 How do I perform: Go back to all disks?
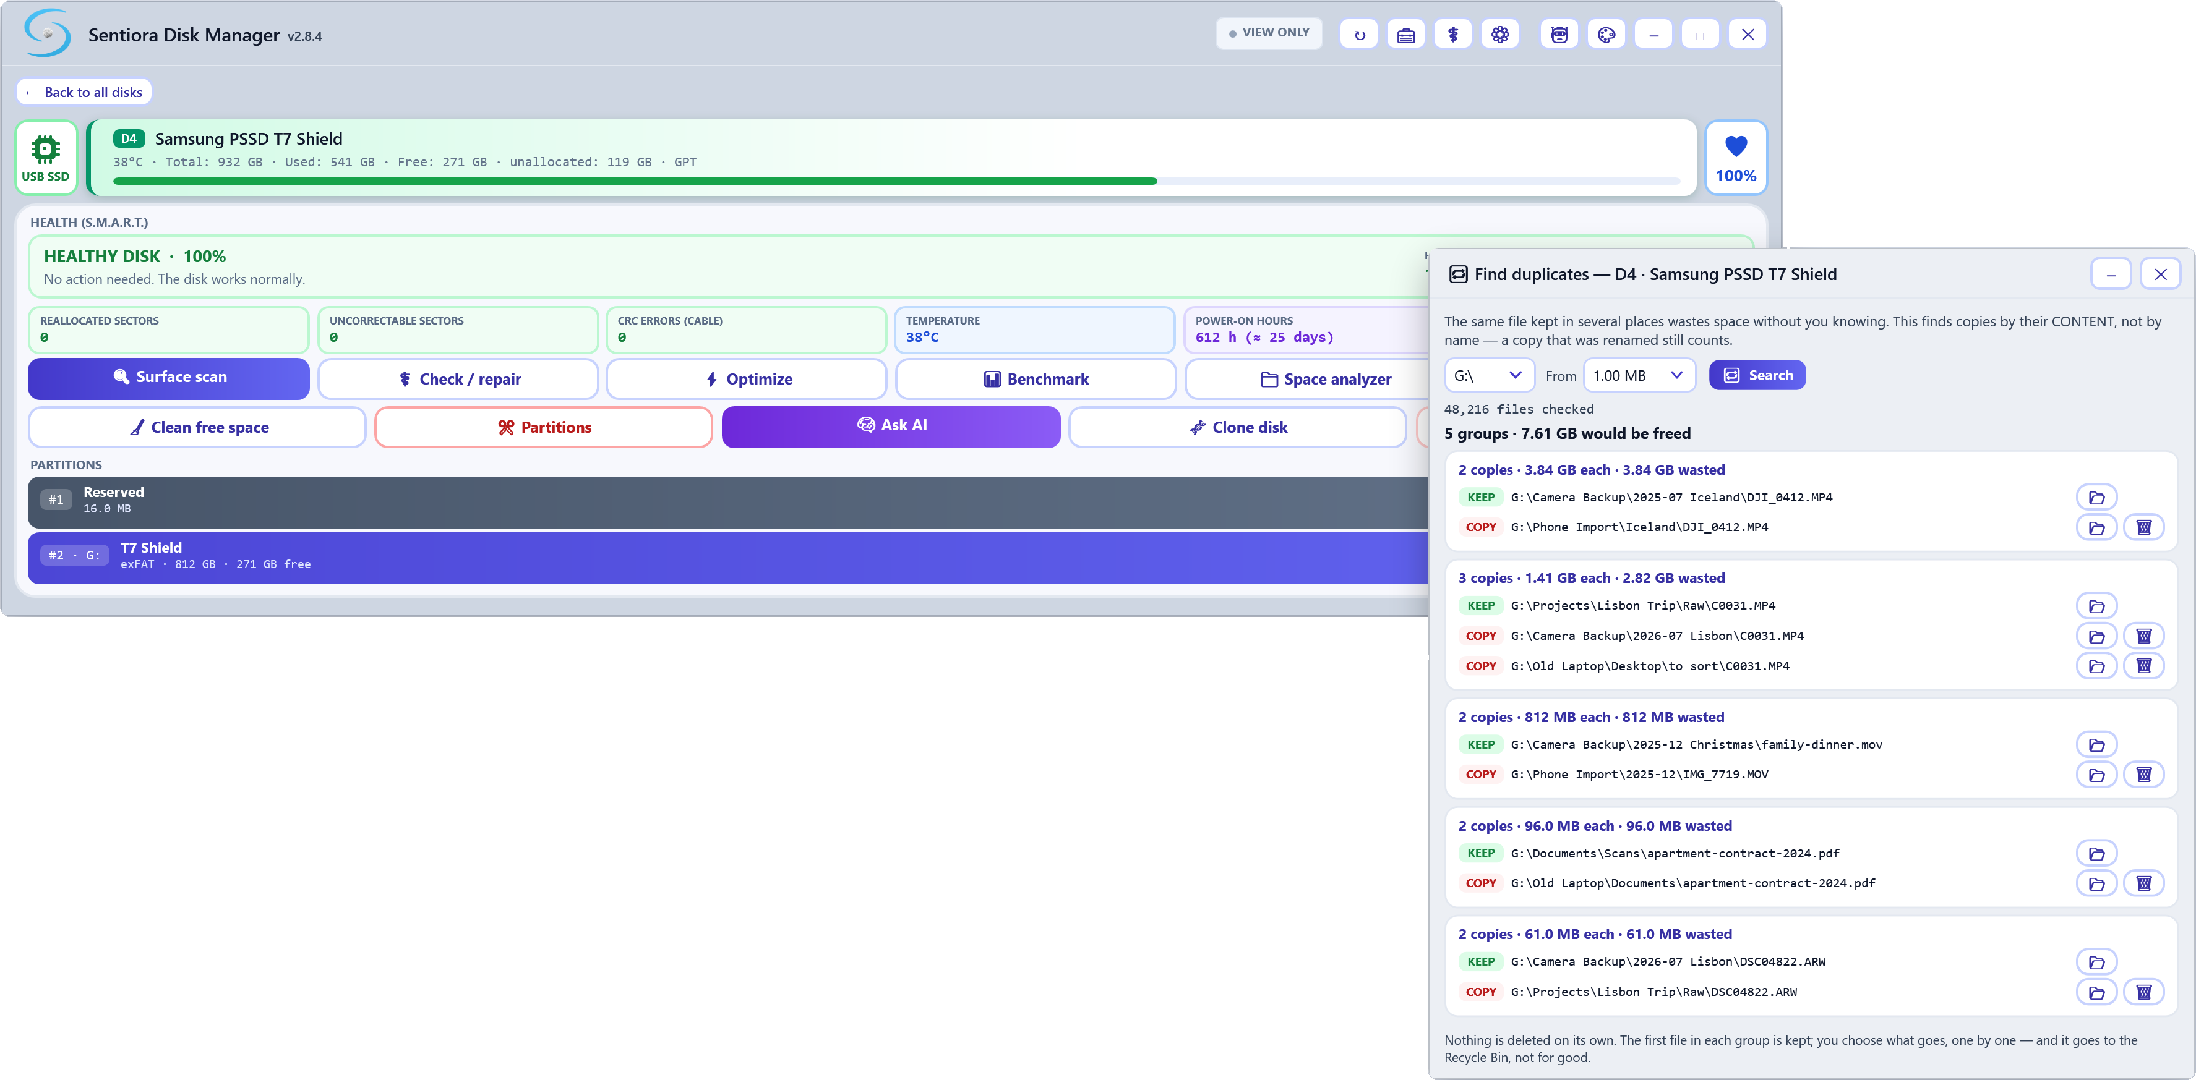pos(84,92)
